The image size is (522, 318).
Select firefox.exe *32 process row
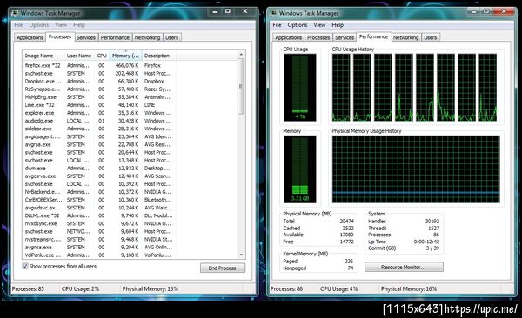pyautogui.click(x=99, y=65)
